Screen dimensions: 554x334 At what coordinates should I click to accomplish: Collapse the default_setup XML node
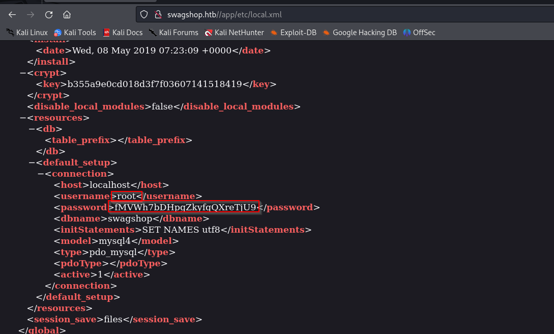click(x=32, y=162)
